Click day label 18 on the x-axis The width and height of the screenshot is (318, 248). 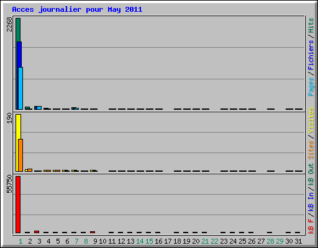(177, 241)
